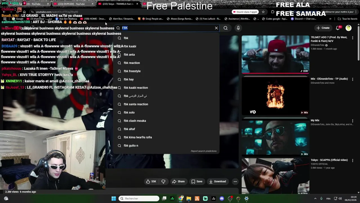Open the Windows Start menu

(114, 198)
